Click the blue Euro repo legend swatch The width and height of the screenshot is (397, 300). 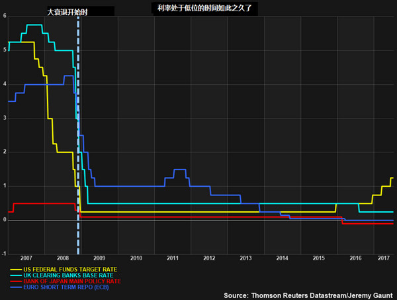click(16, 287)
